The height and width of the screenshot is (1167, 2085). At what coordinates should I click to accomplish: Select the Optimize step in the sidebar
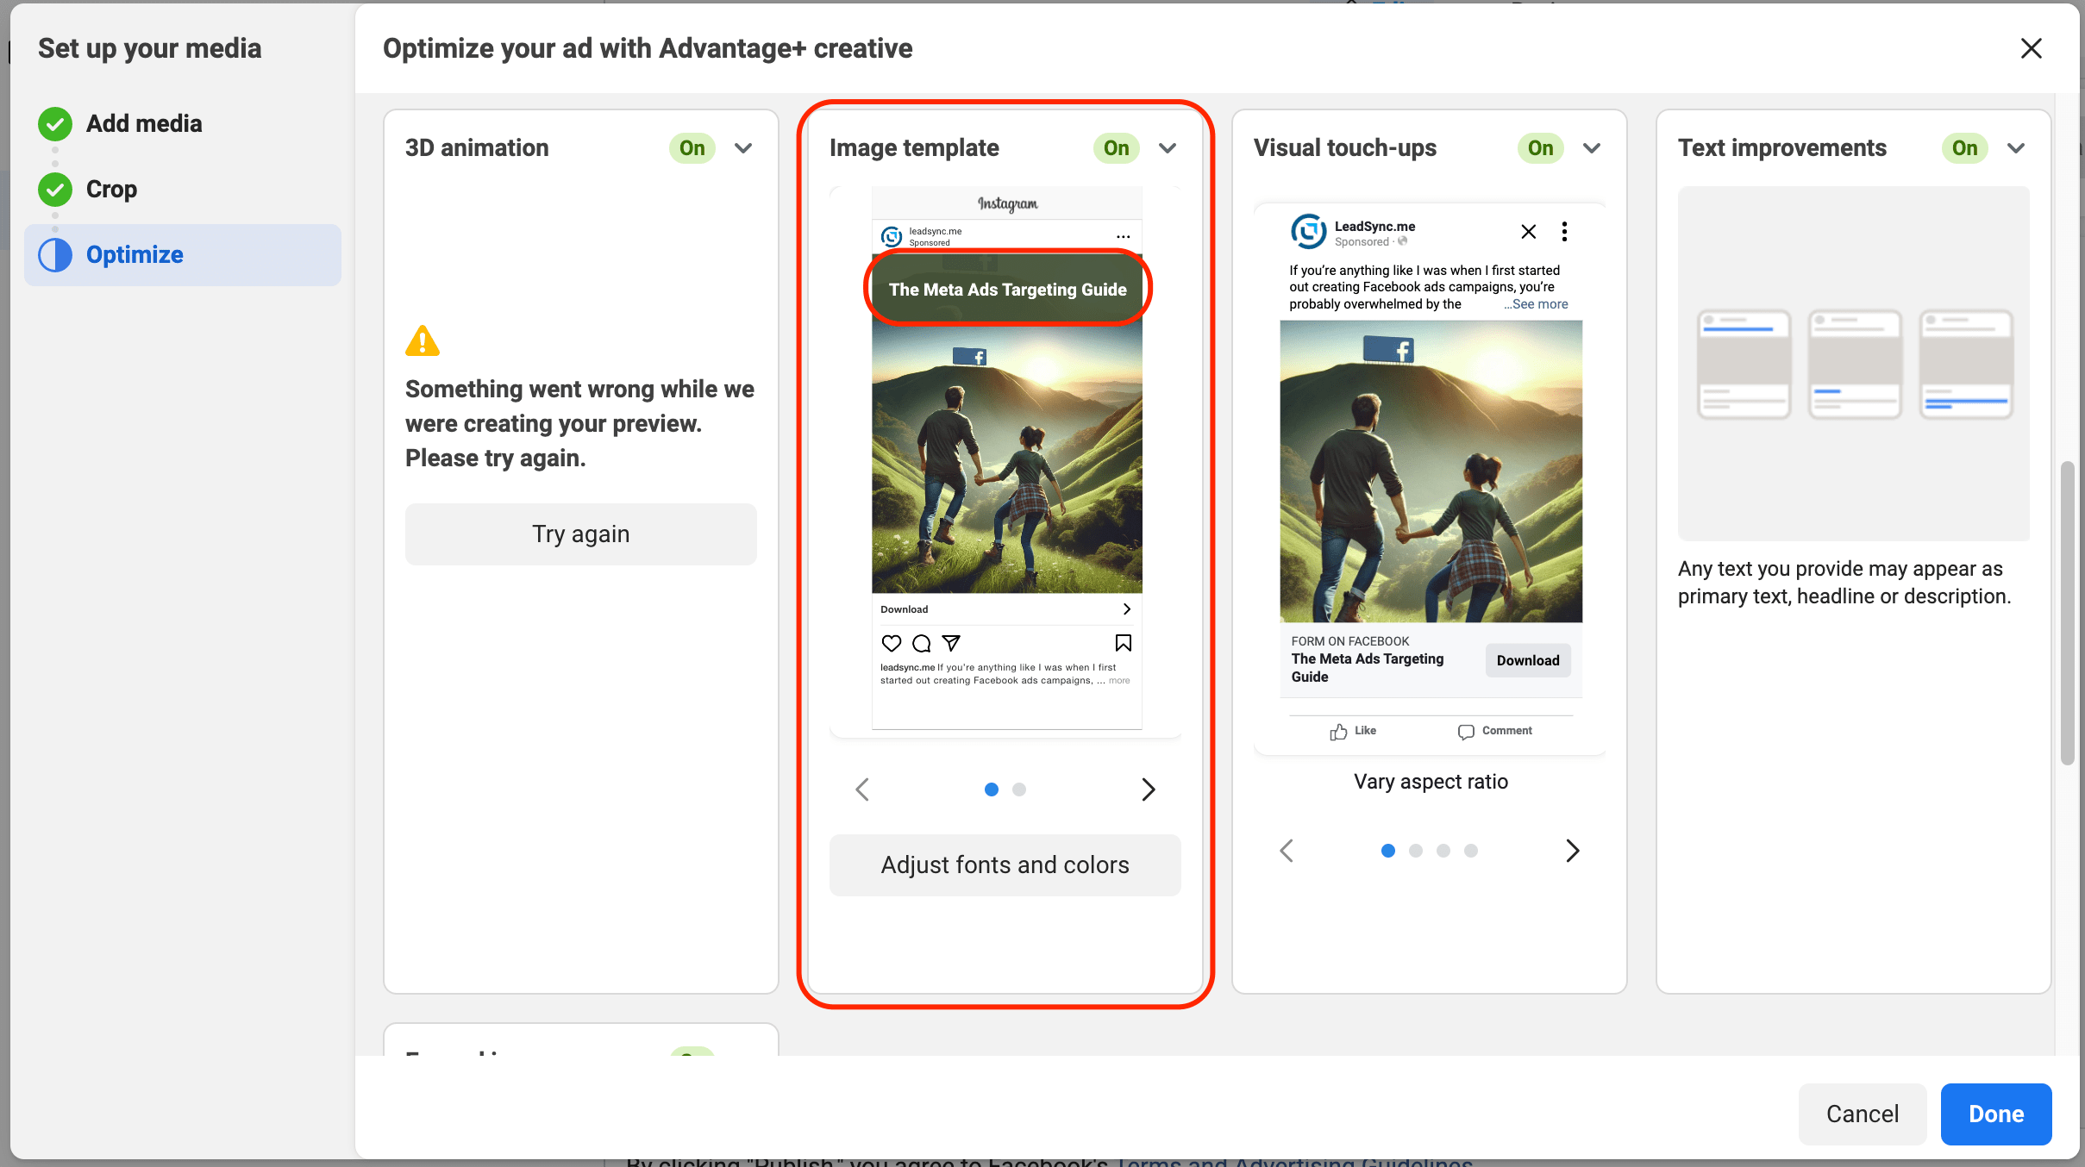point(135,254)
